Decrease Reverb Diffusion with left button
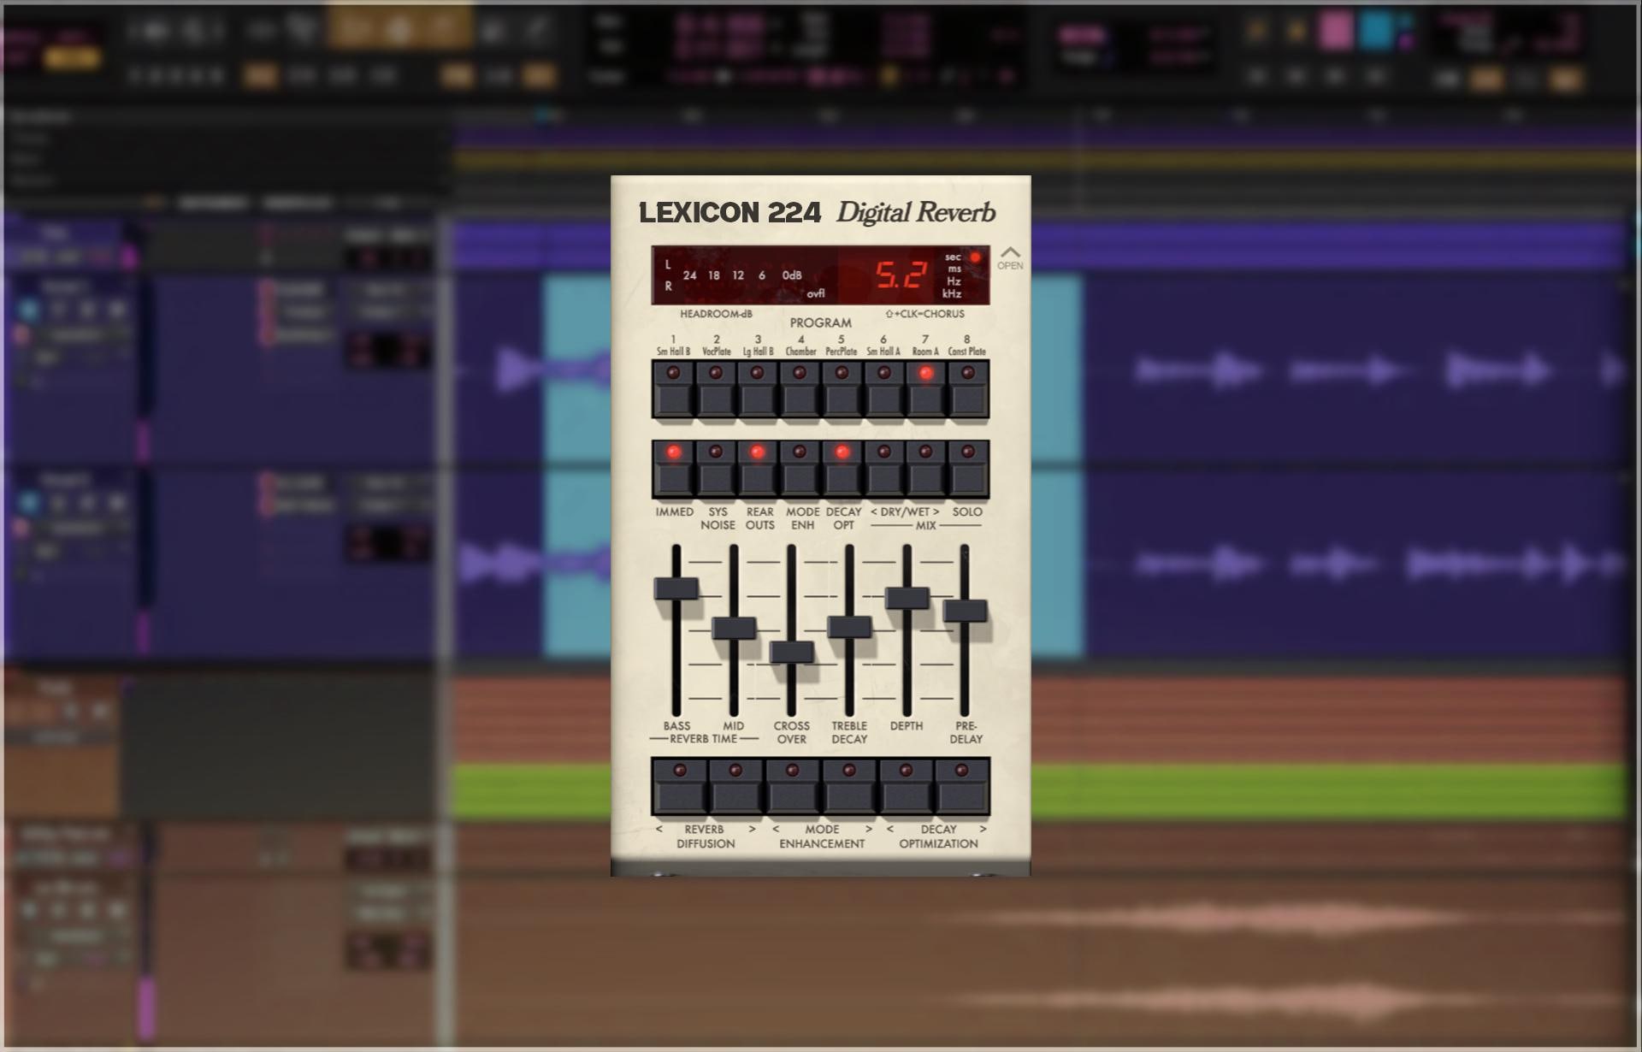This screenshot has width=1642, height=1052. [680, 785]
